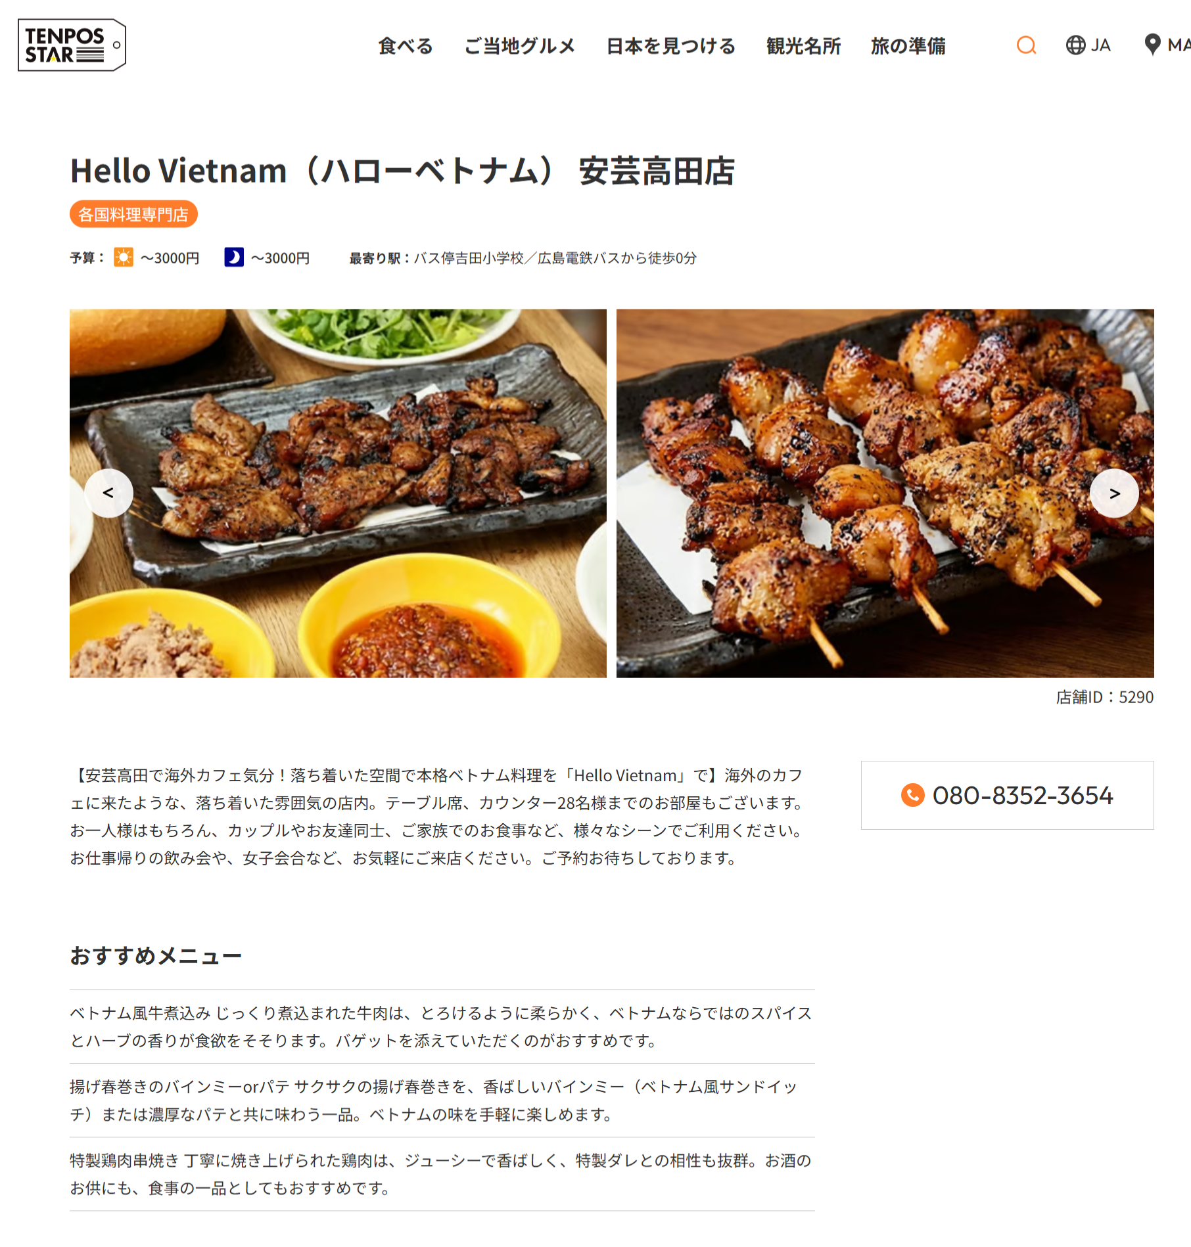Open the JA language selector
This screenshot has height=1247, width=1191.
(1088, 45)
